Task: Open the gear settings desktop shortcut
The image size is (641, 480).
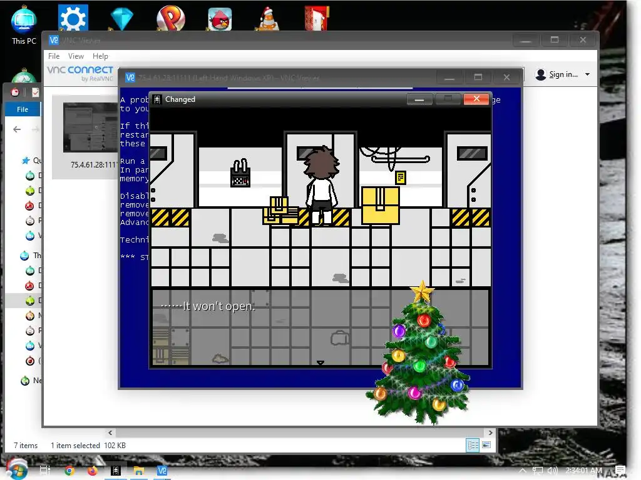Action: [73, 18]
